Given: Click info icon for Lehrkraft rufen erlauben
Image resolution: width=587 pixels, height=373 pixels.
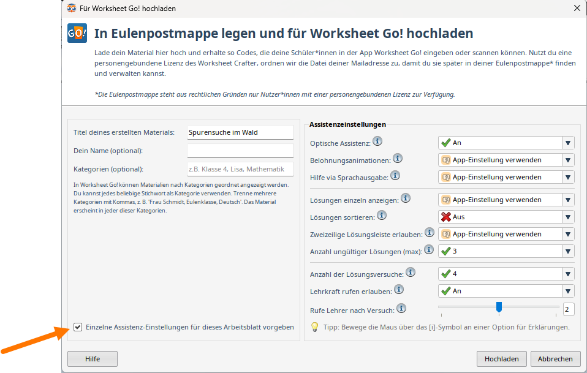Looking at the screenshot, I should click(399, 289).
